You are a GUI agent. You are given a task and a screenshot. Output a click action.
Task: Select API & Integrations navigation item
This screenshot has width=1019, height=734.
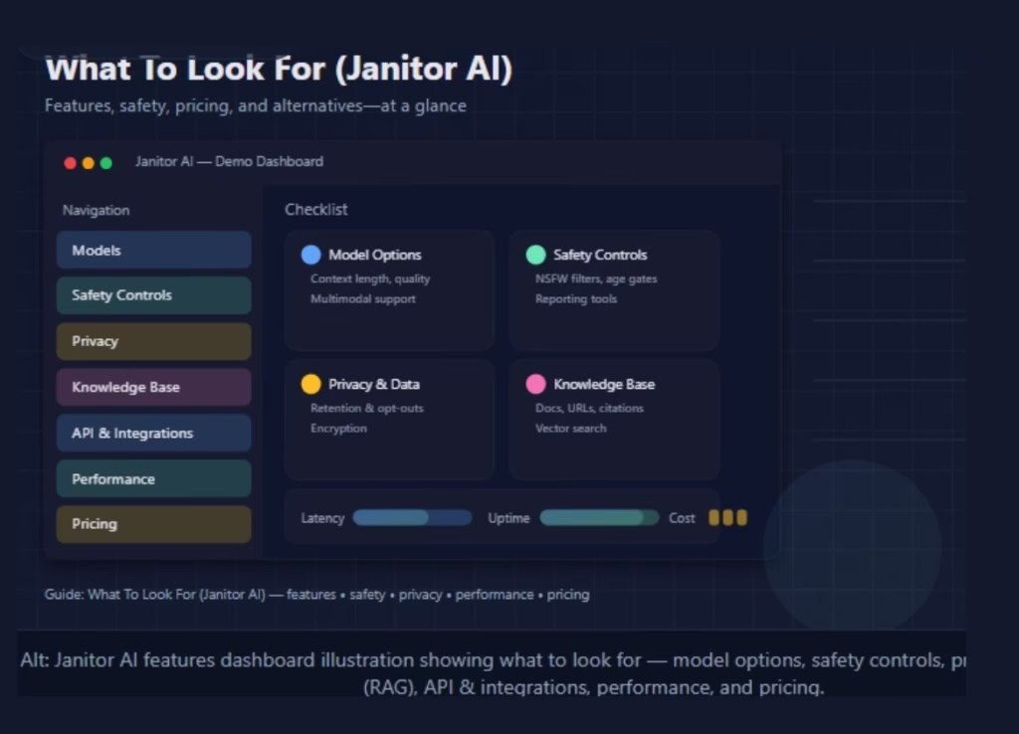click(154, 434)
